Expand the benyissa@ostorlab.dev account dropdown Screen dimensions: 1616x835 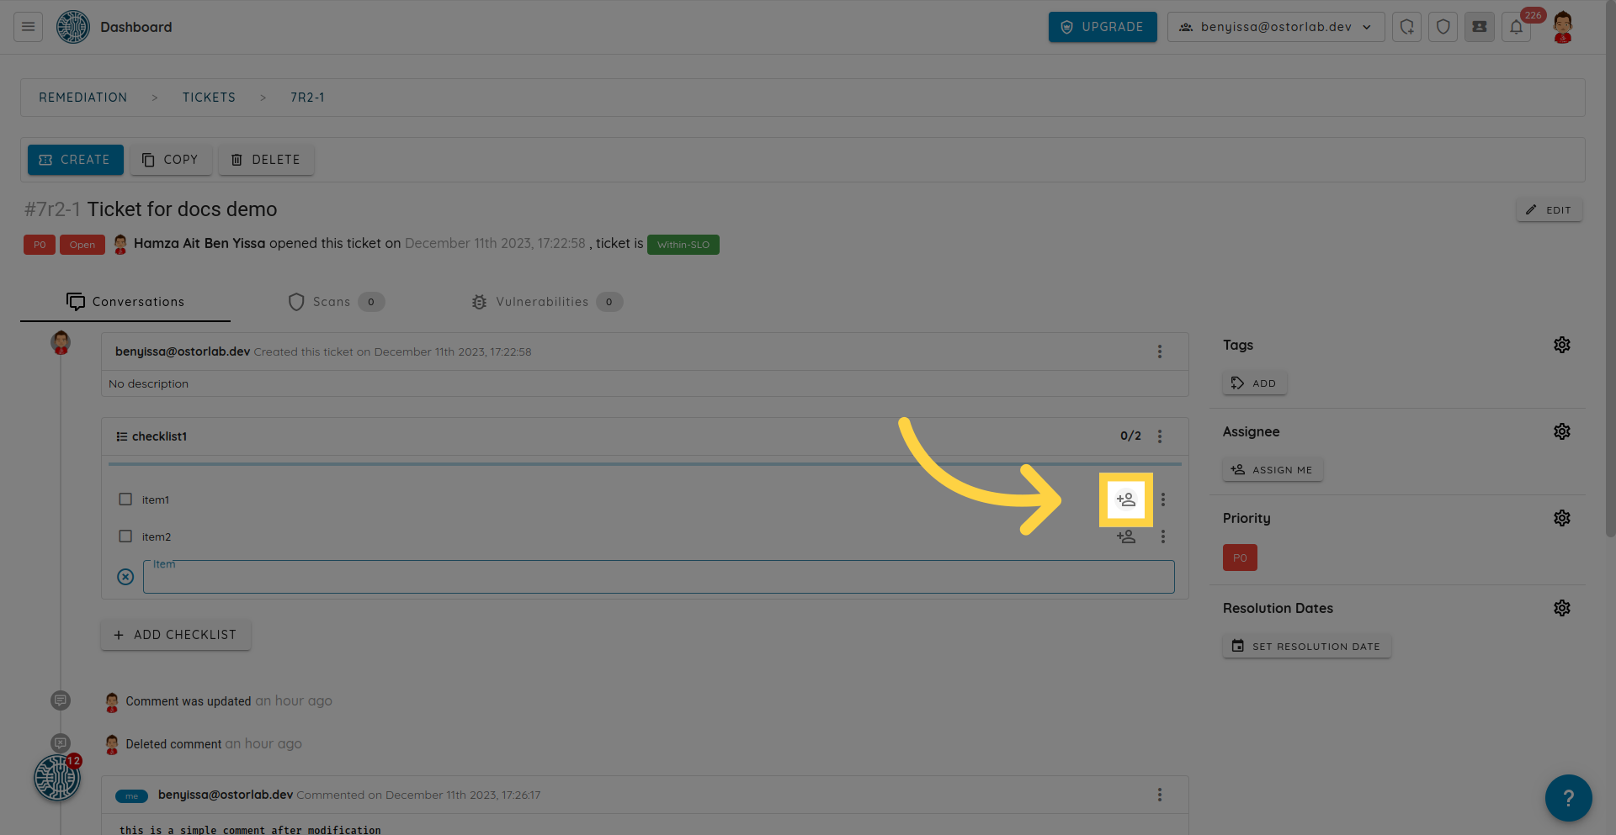coord(1275,27)
